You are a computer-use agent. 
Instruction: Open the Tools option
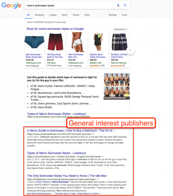[124, 15]
